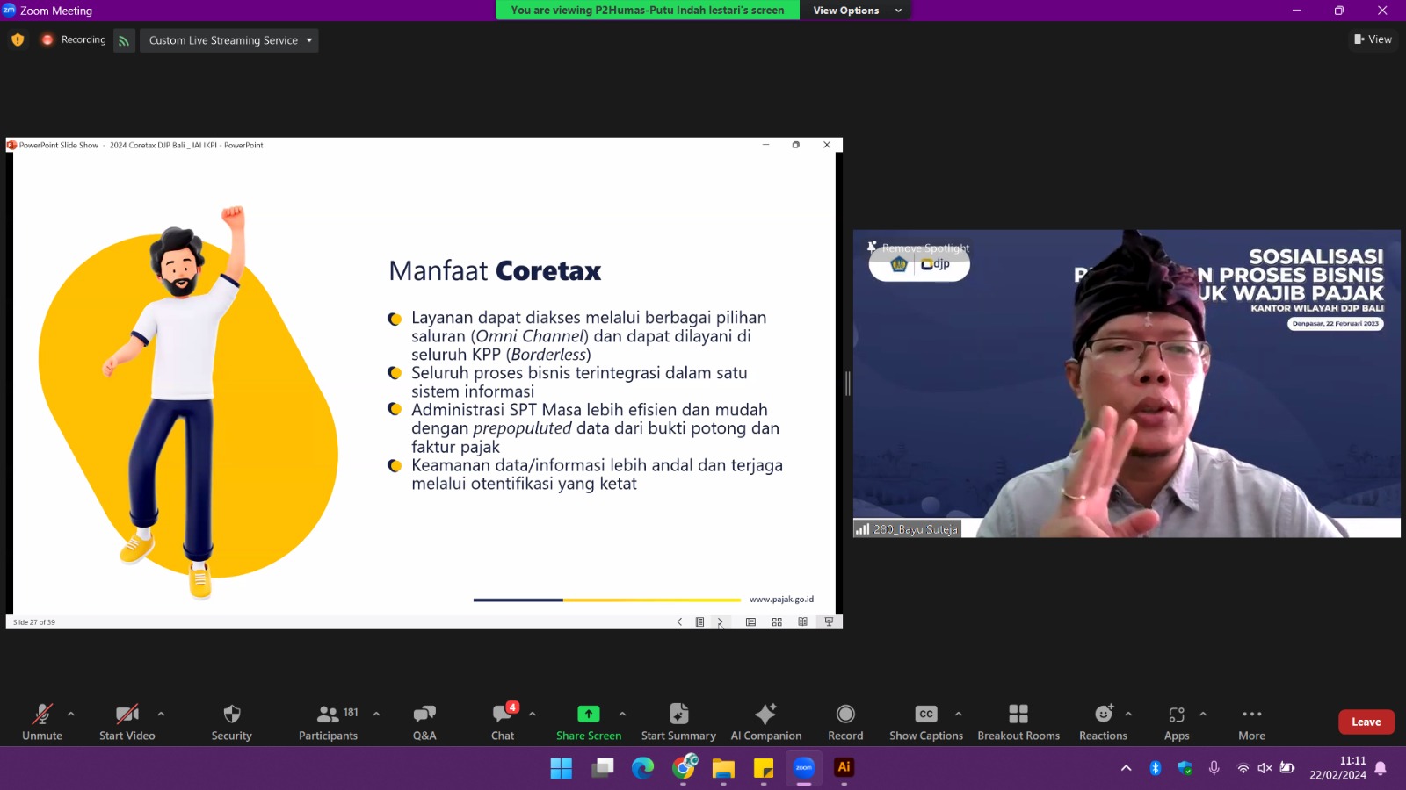This screenshot has height=790, width=1406.
Task: Expand audio options arrow beside Unmute
Action: pyautogui.click(x=71, y=714)
